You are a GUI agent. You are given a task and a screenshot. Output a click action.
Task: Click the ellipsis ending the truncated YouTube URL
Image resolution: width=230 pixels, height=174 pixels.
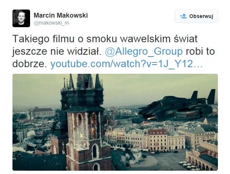point(198,64)
